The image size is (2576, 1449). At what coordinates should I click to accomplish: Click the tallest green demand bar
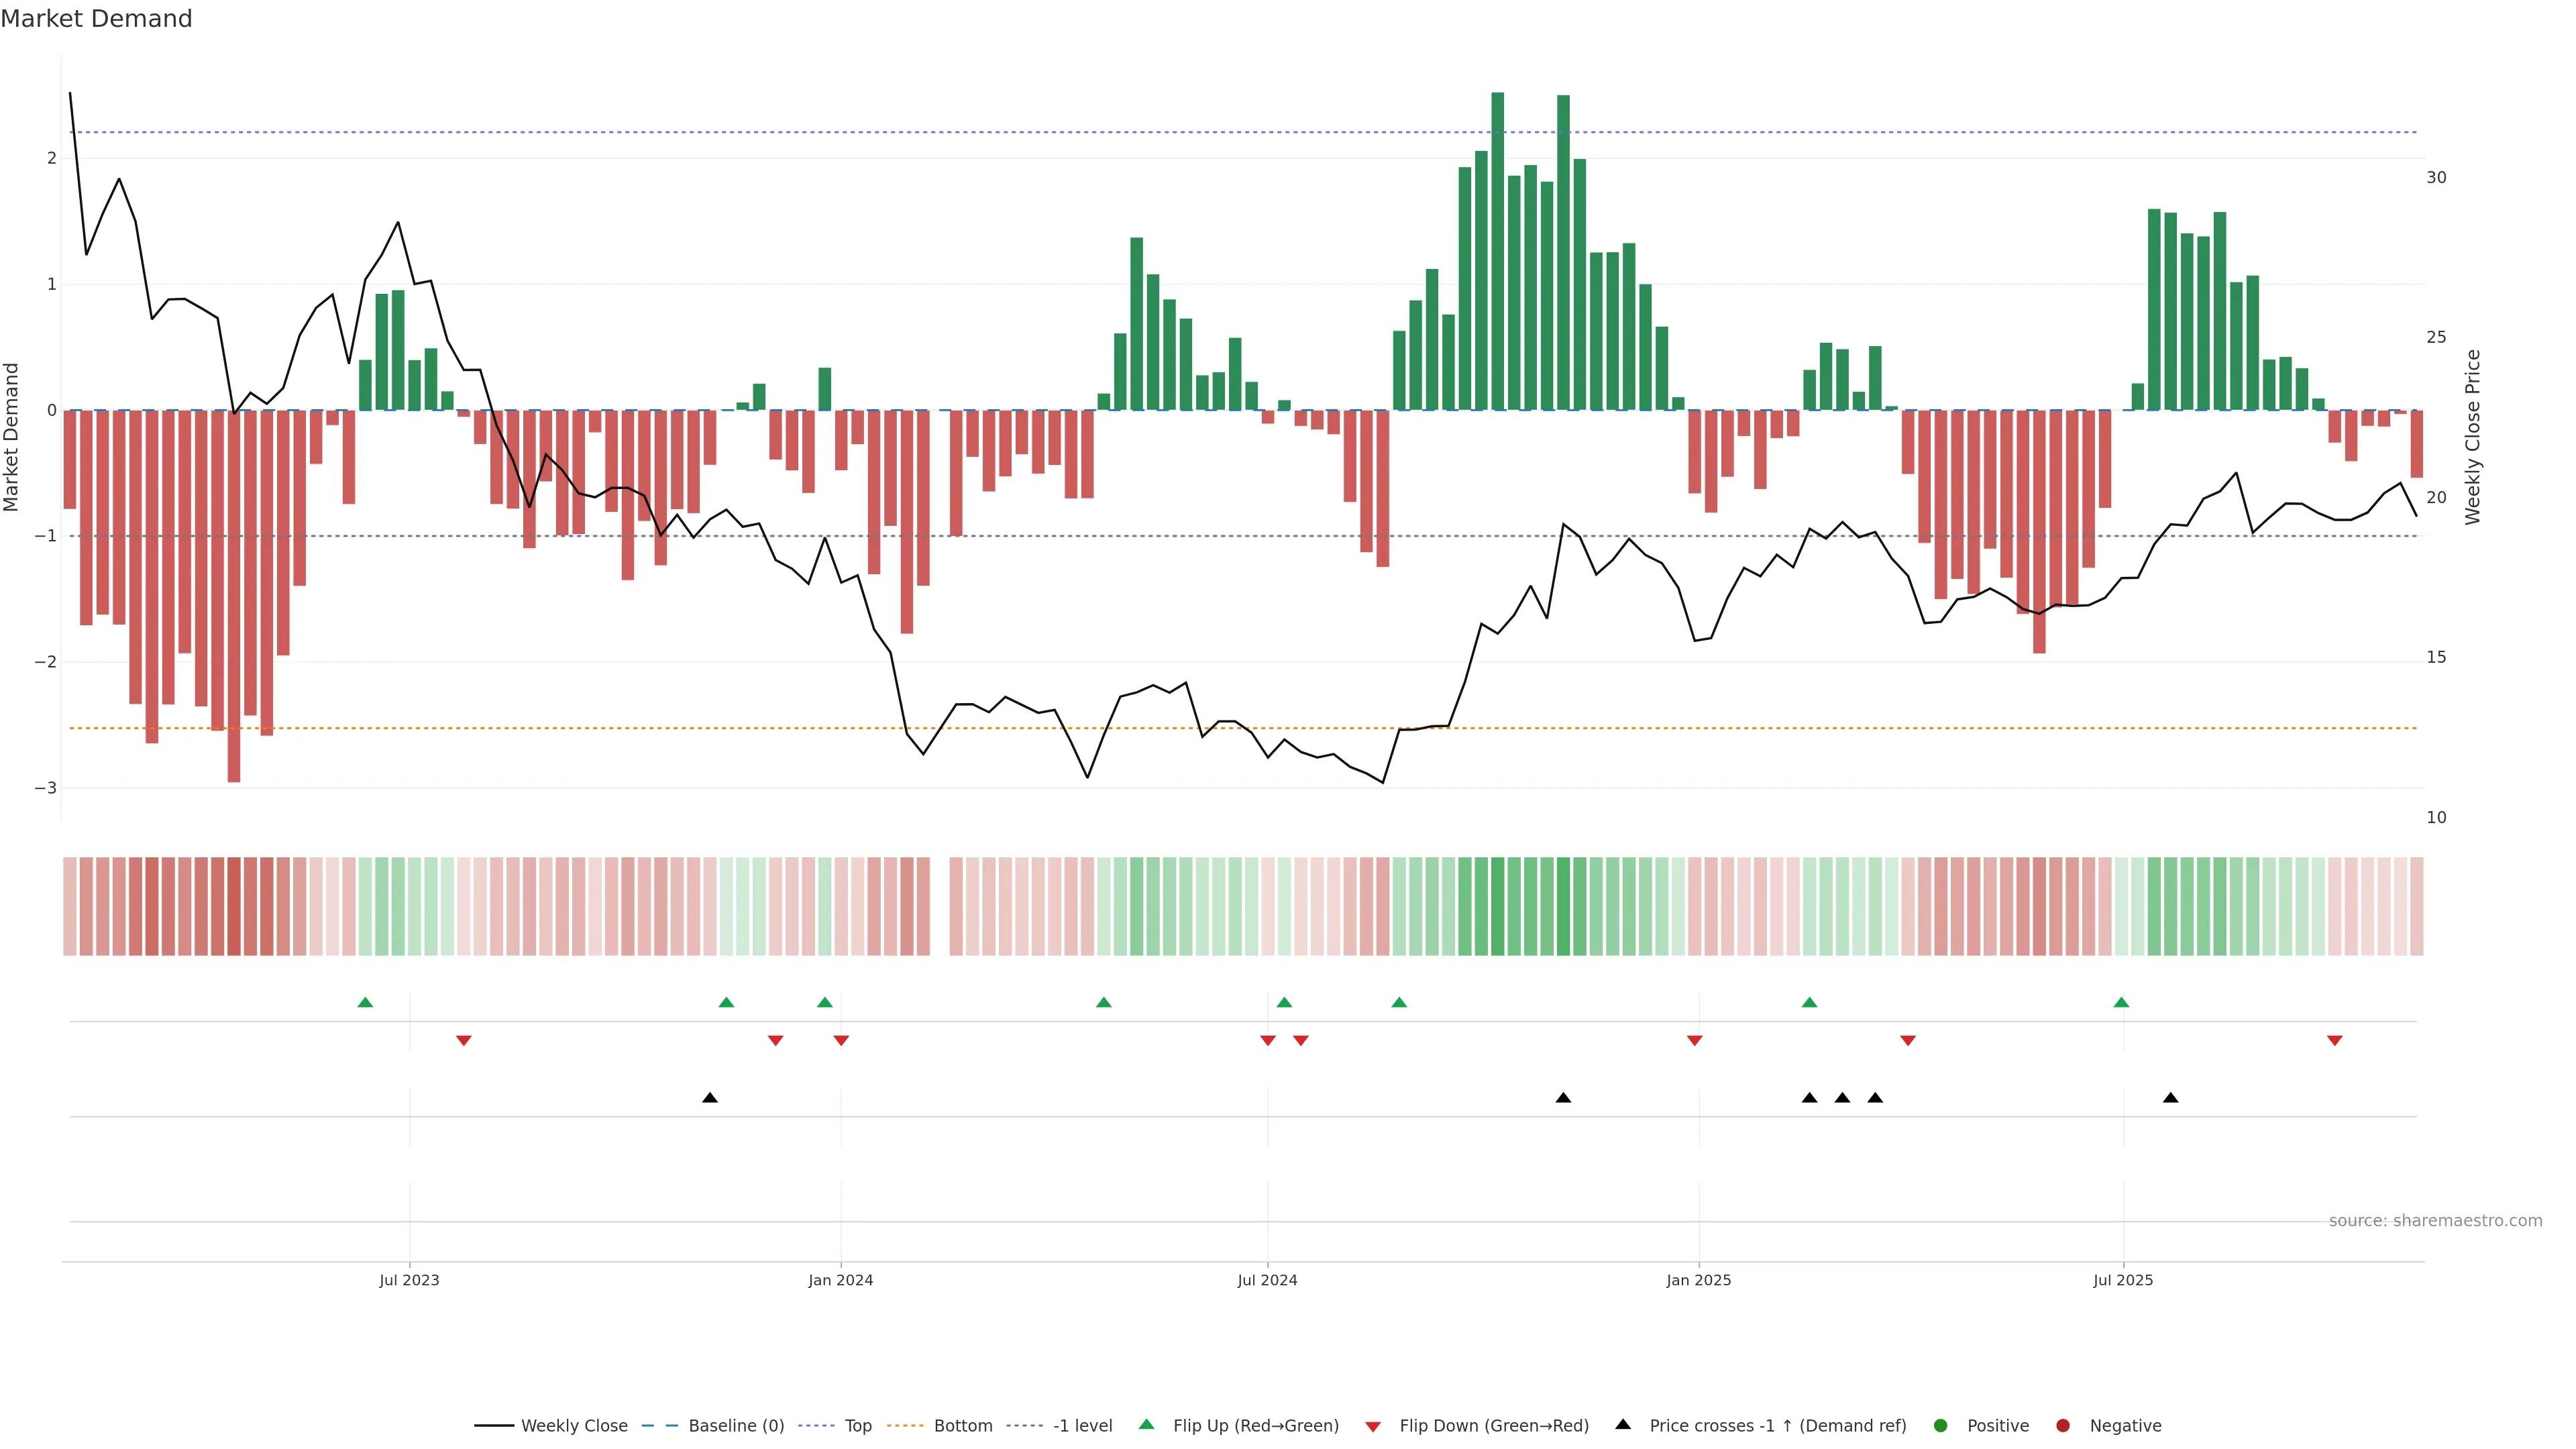tap(1497, 250)
